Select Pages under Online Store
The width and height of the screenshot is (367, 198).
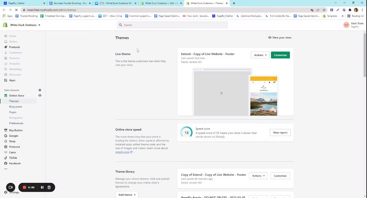13,112
